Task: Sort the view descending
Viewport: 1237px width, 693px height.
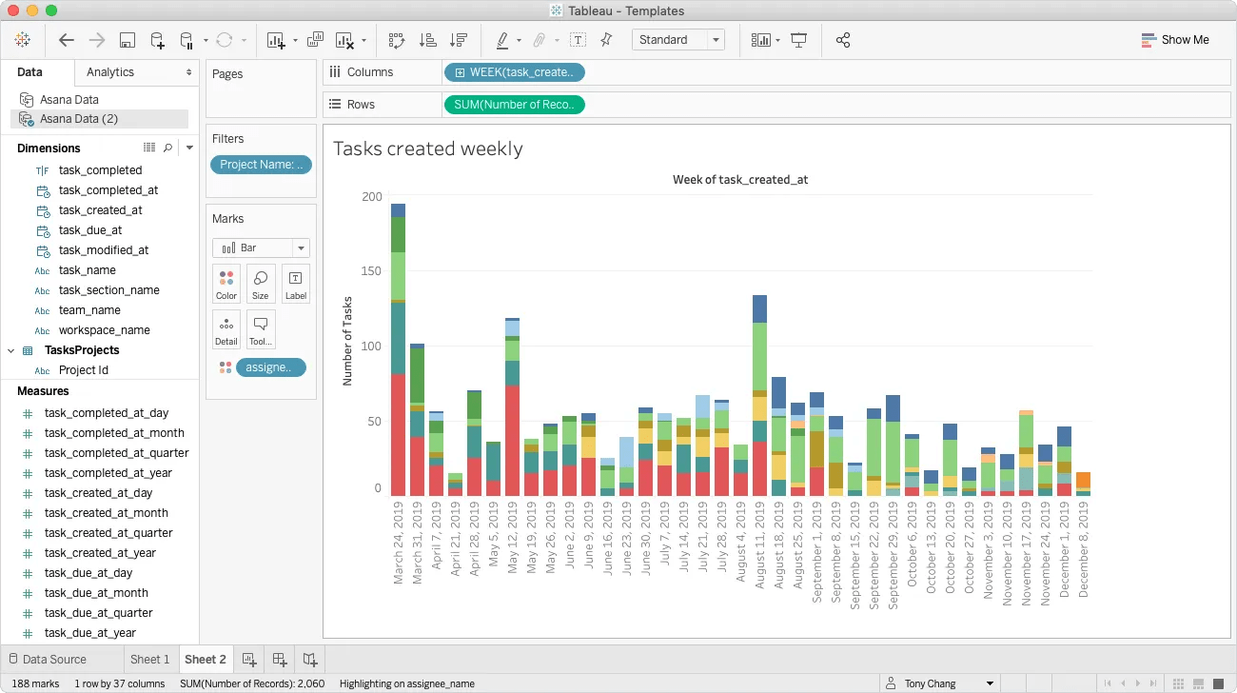Action: [461, 40]
